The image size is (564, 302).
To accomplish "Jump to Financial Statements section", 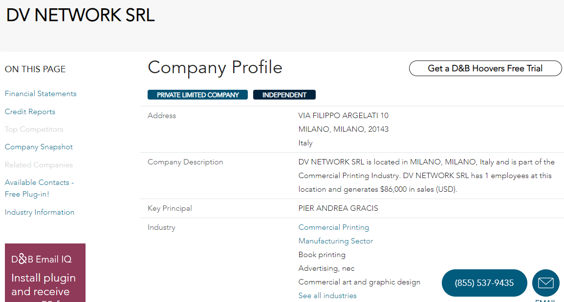I will pos(41,94).
